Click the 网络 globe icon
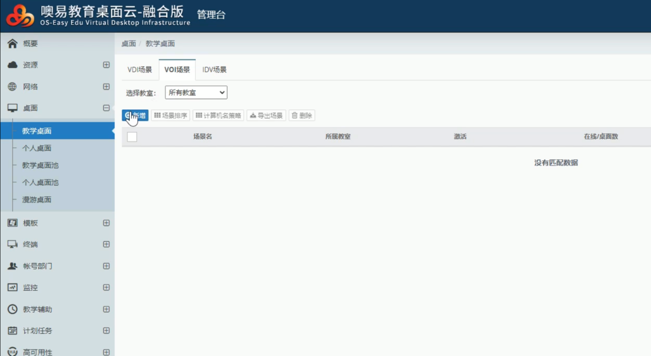Screen dimensions: 651x356 (x=13, y=87)
